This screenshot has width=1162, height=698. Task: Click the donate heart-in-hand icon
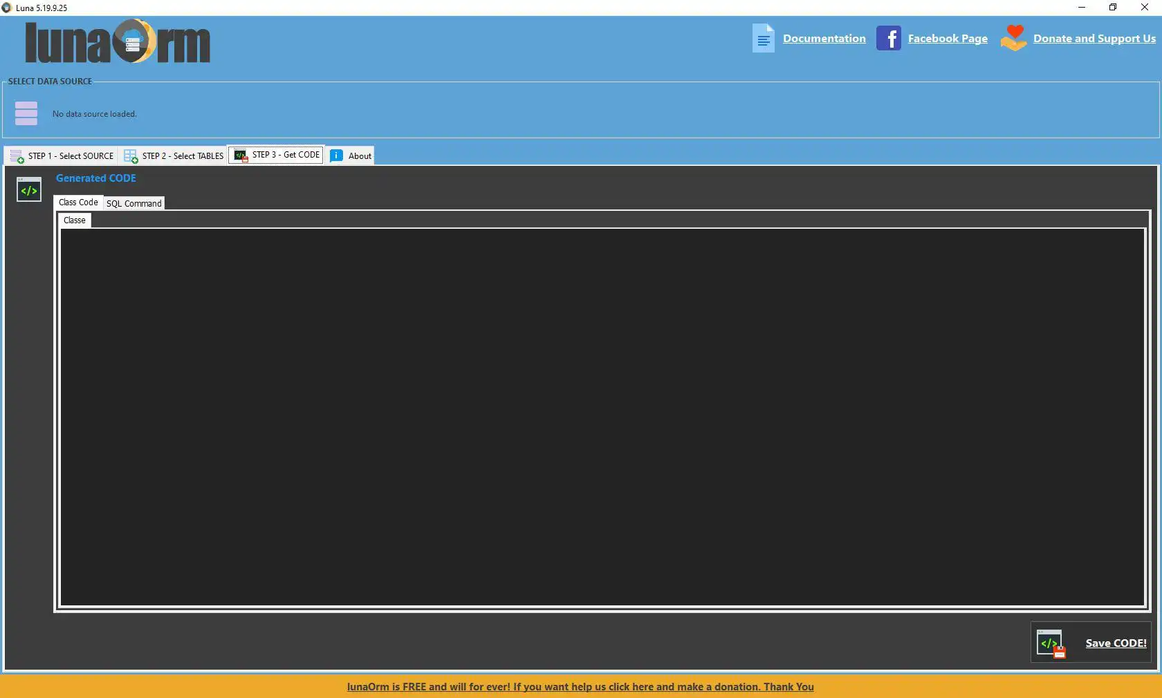pyautogui.click(x=1013, y=38)
